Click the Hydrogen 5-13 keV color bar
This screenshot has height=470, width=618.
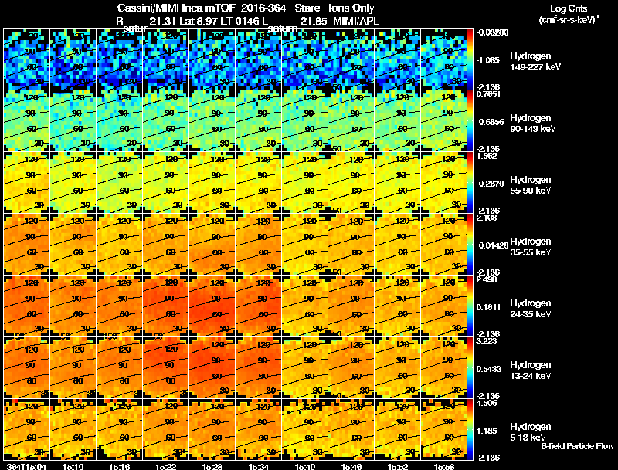470,430
